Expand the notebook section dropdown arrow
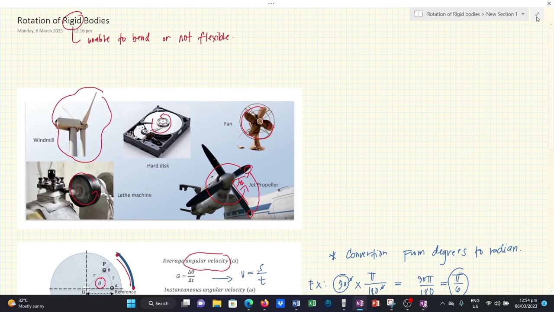The image size is (554, 312). pyautogui.click(x=523, y=14)
